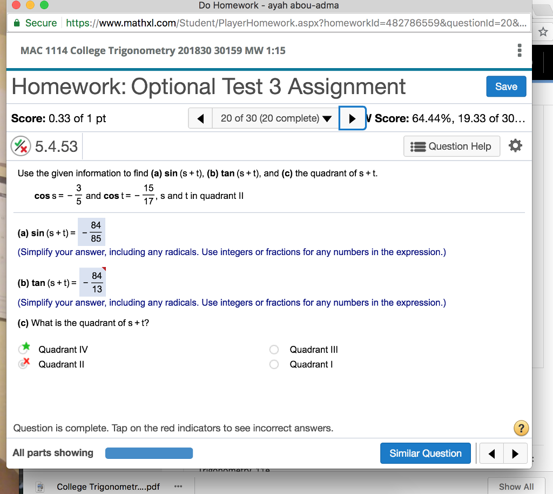The image size is (553, 494).
Task: Click the yellow question mark help icon
Action: [521, 428]
